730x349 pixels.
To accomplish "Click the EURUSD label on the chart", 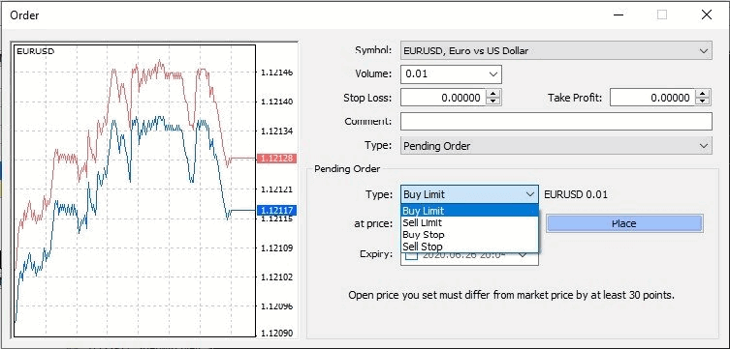I will point(35,51).
